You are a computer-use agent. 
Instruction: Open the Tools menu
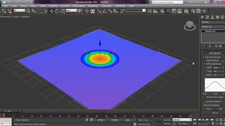[x=14, y=6]
